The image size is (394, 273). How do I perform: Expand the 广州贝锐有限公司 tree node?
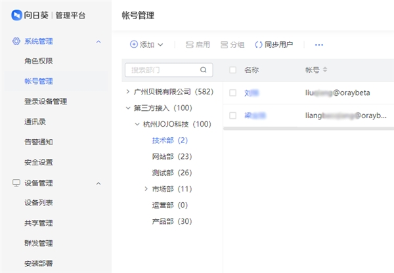[x=128, y=92]
